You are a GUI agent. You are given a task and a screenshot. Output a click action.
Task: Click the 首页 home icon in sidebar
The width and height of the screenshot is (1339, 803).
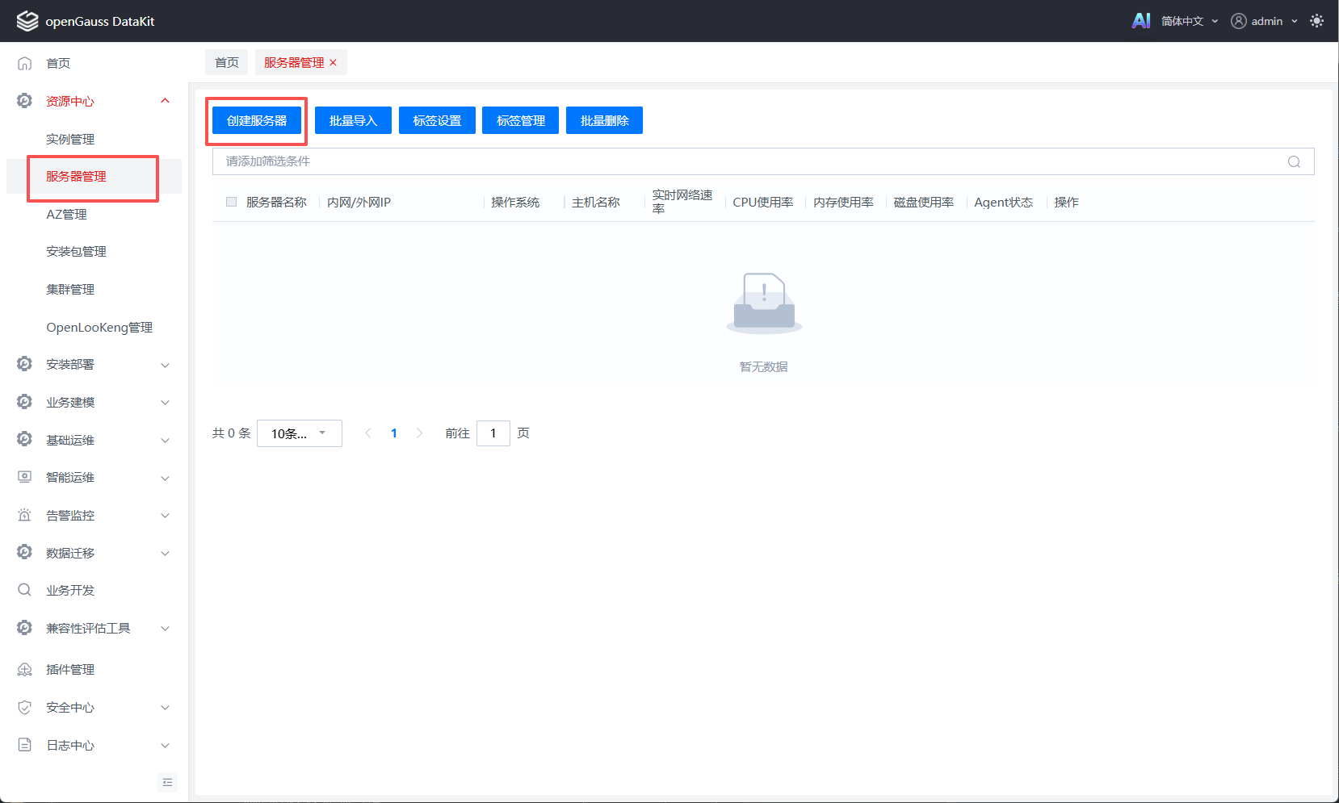pos(25,63)
